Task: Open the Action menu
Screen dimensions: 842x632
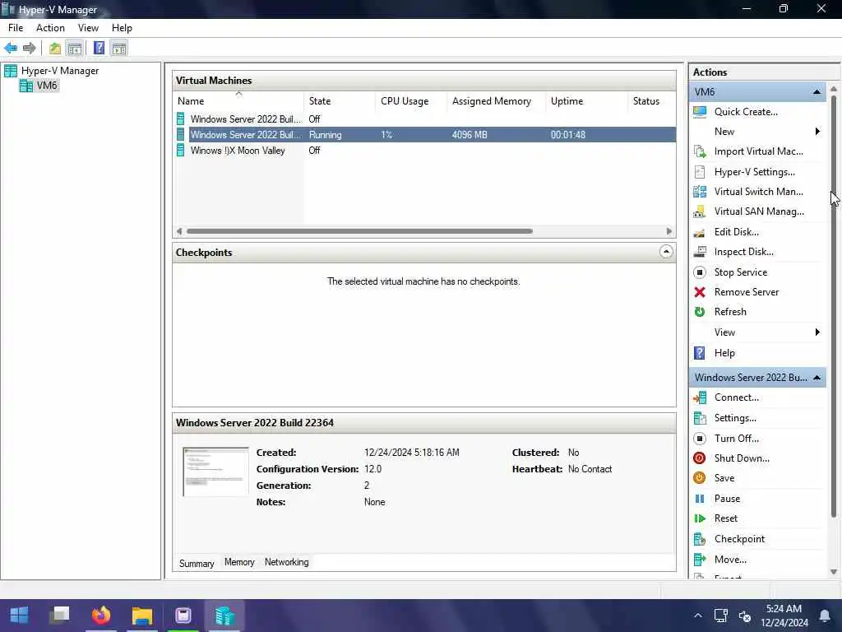Action: tap(50, 28)
